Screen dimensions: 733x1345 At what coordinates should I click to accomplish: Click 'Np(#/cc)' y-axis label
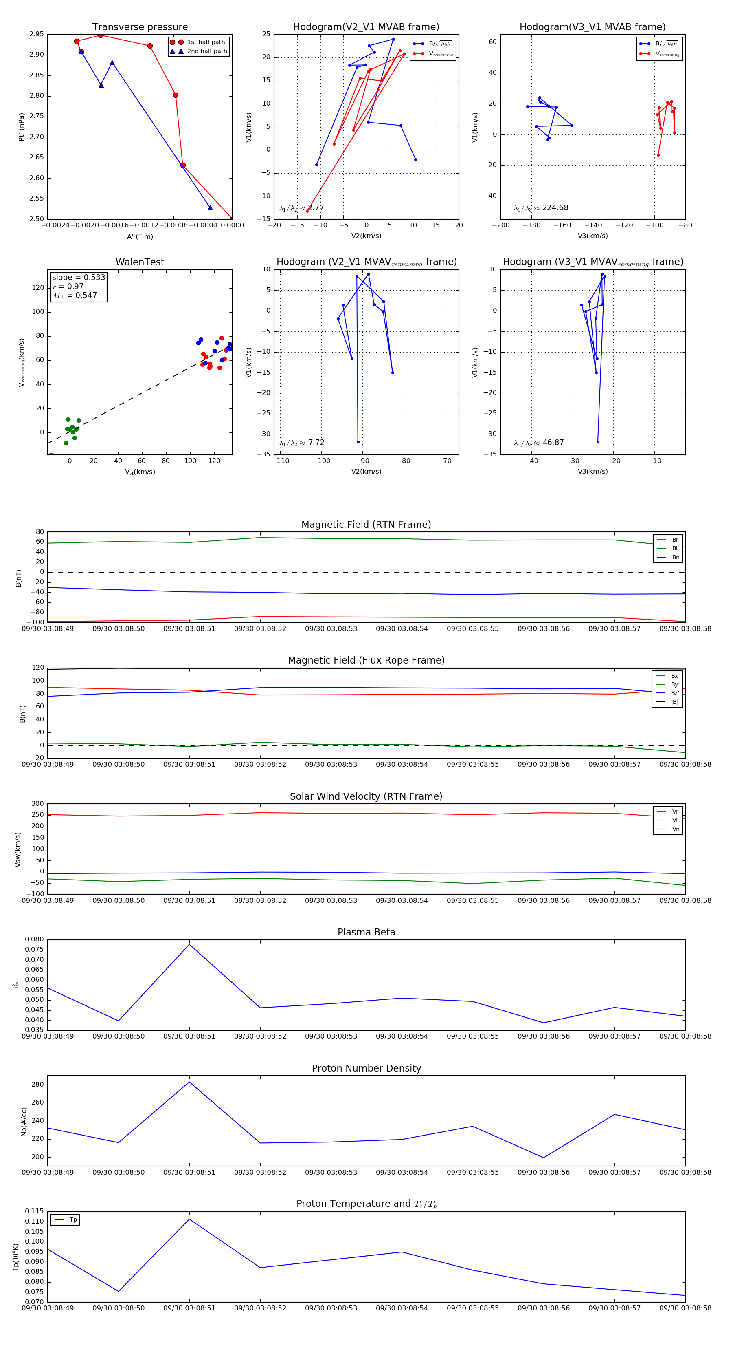[x=24, y=1121]
